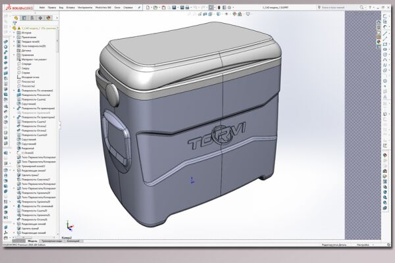Image resolution: width=395 pixels, height=263 pixels.
Task: Select the Справа plane
Action: click(23, 73)
